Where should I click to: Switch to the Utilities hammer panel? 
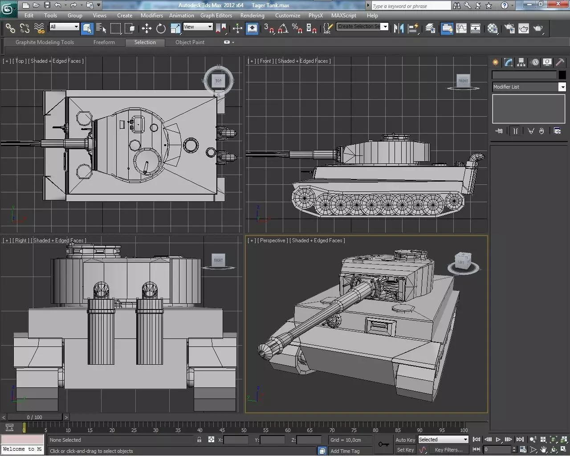click(x=560, y=62)
